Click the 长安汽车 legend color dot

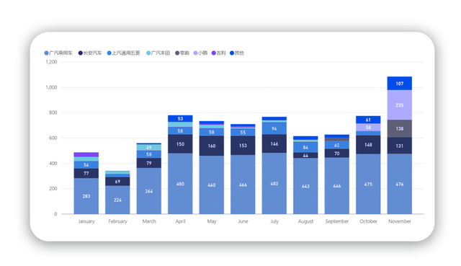point(80,53)
